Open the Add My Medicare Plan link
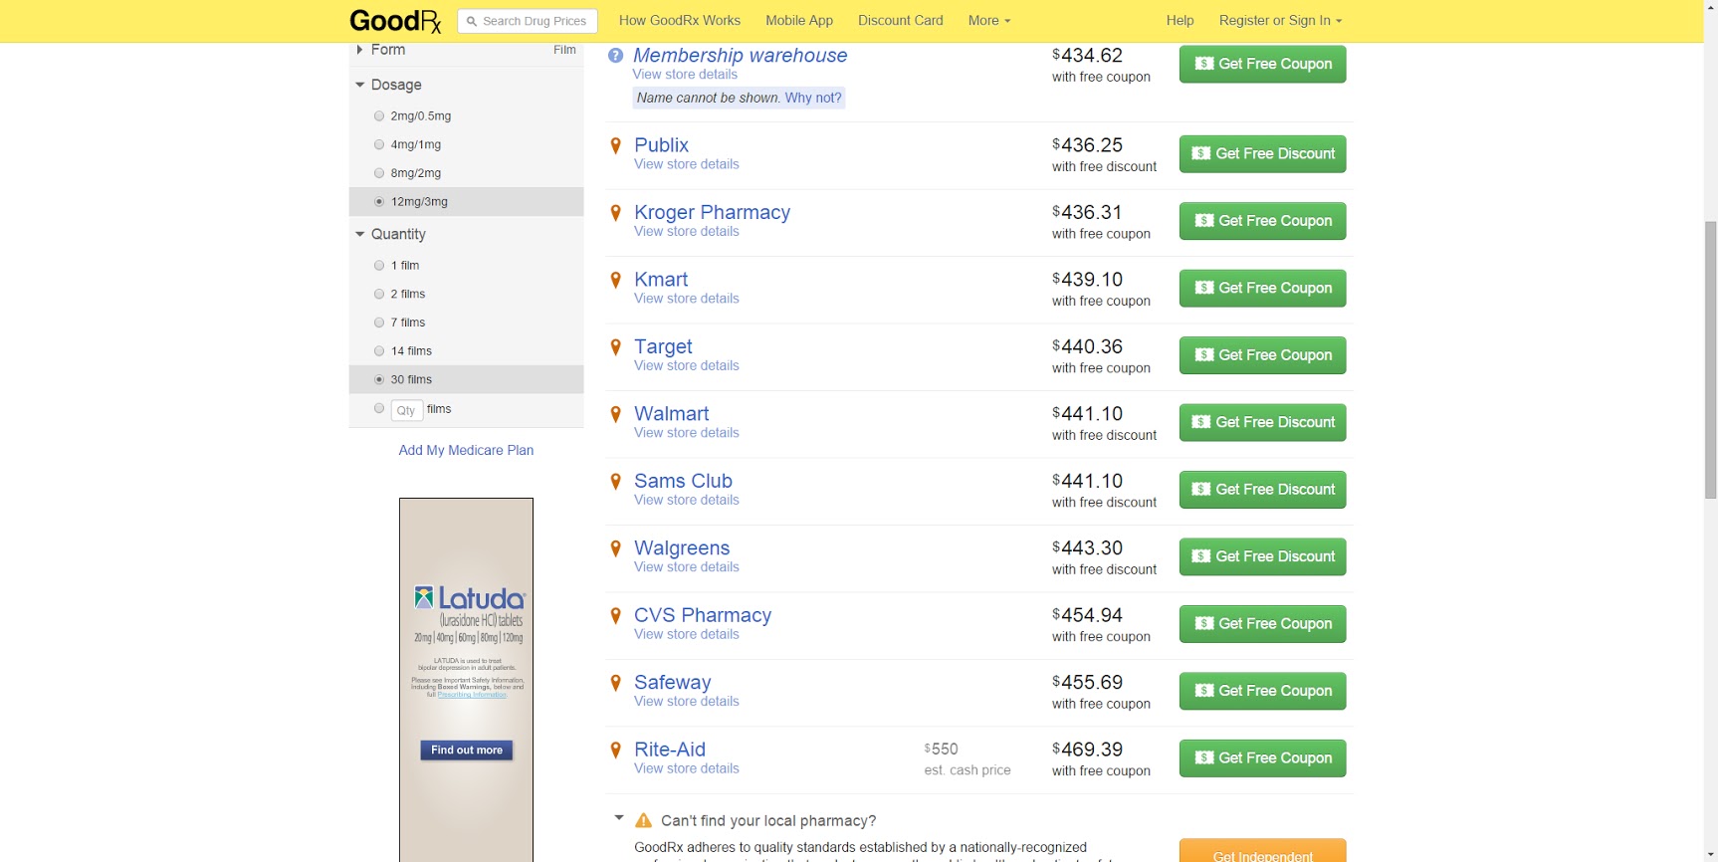 (466, 451)
